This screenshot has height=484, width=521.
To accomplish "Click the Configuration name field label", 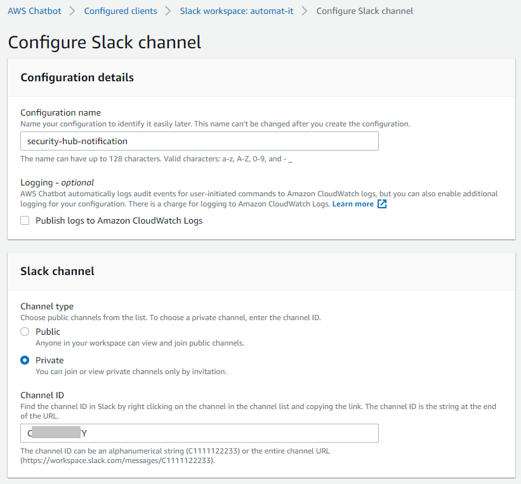I will (x=60, y=112).
